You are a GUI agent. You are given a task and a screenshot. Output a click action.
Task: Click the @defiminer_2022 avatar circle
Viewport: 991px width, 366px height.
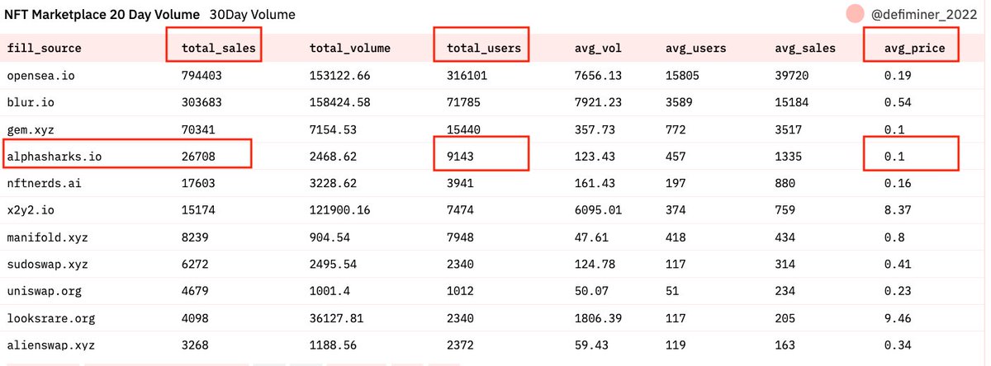click(x=856, y=14)
